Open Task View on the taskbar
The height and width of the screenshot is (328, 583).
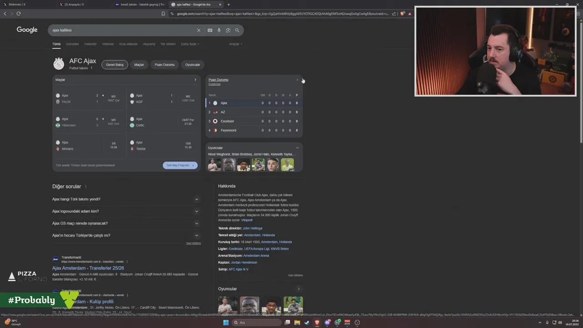pos(287,323)
